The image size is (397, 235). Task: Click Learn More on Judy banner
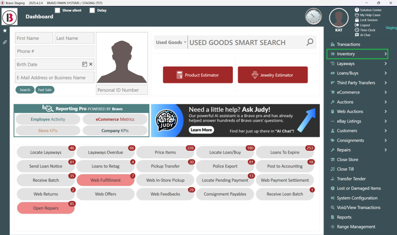[201, 130]
